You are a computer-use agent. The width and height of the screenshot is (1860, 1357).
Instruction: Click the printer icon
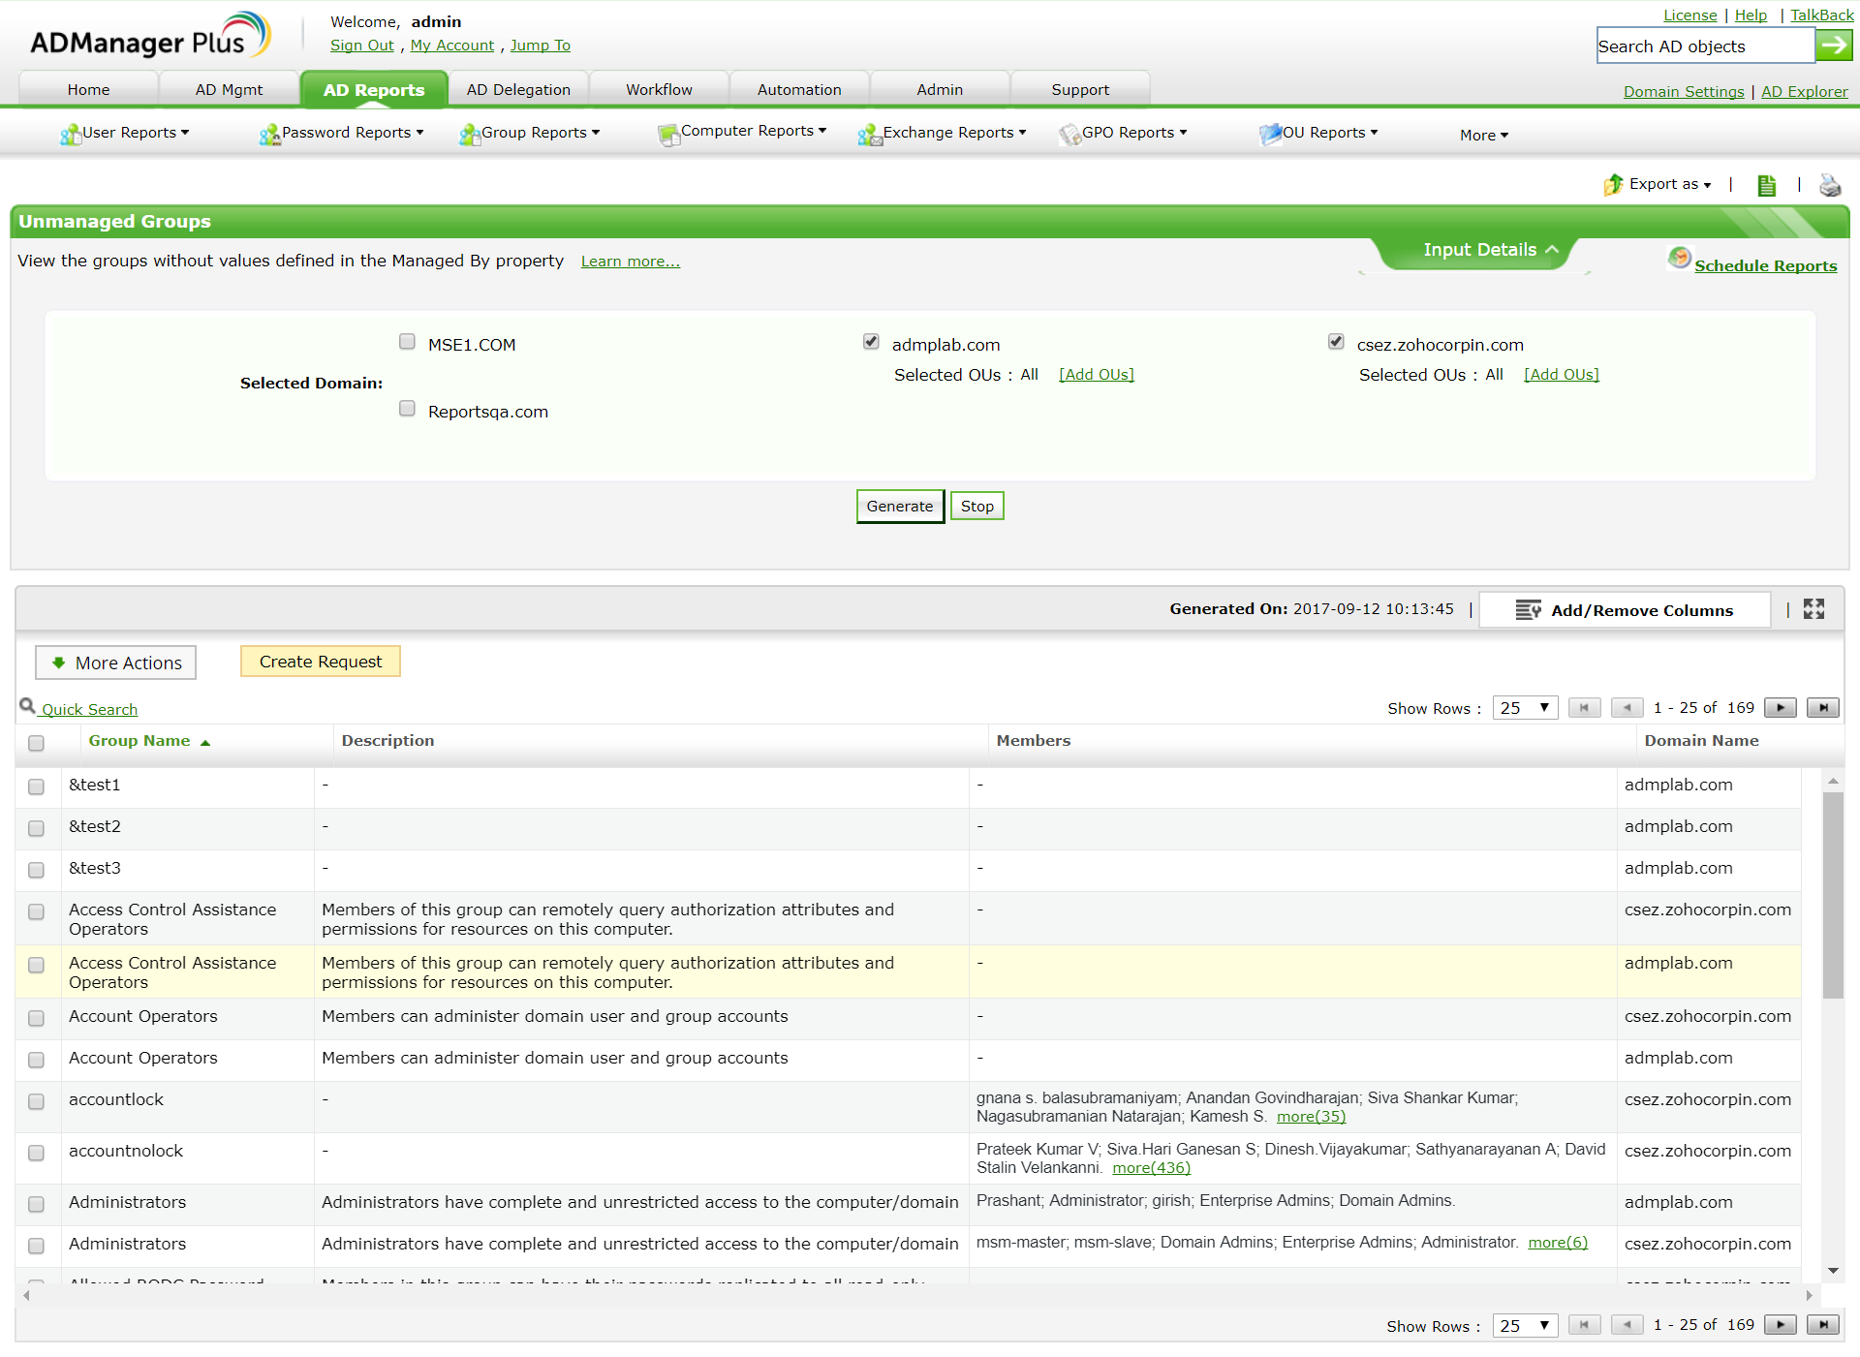(1830, 185)
